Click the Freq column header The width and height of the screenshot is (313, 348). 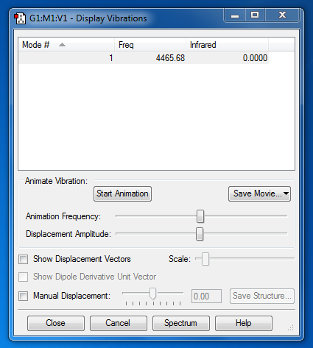150,45
